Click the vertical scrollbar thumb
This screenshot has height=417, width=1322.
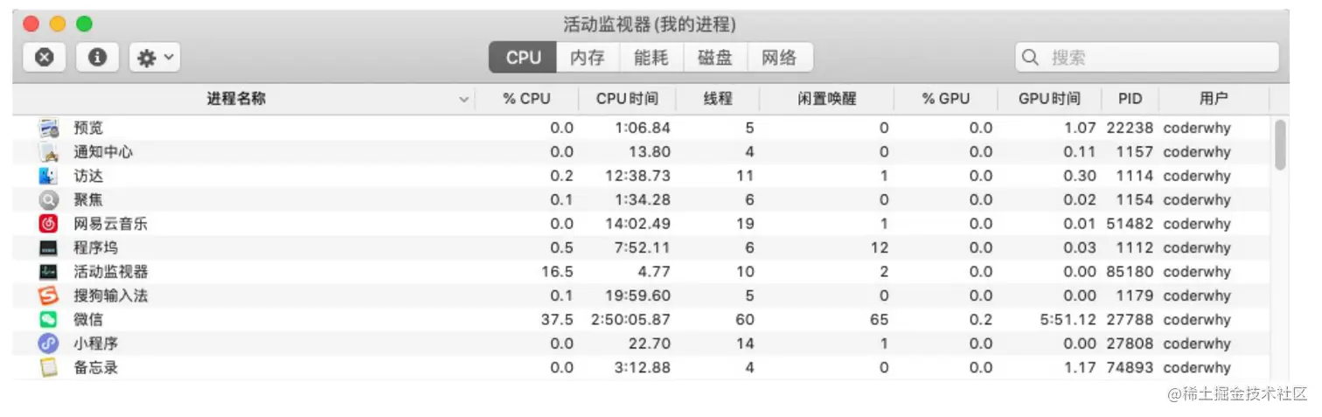[1280, 144]
